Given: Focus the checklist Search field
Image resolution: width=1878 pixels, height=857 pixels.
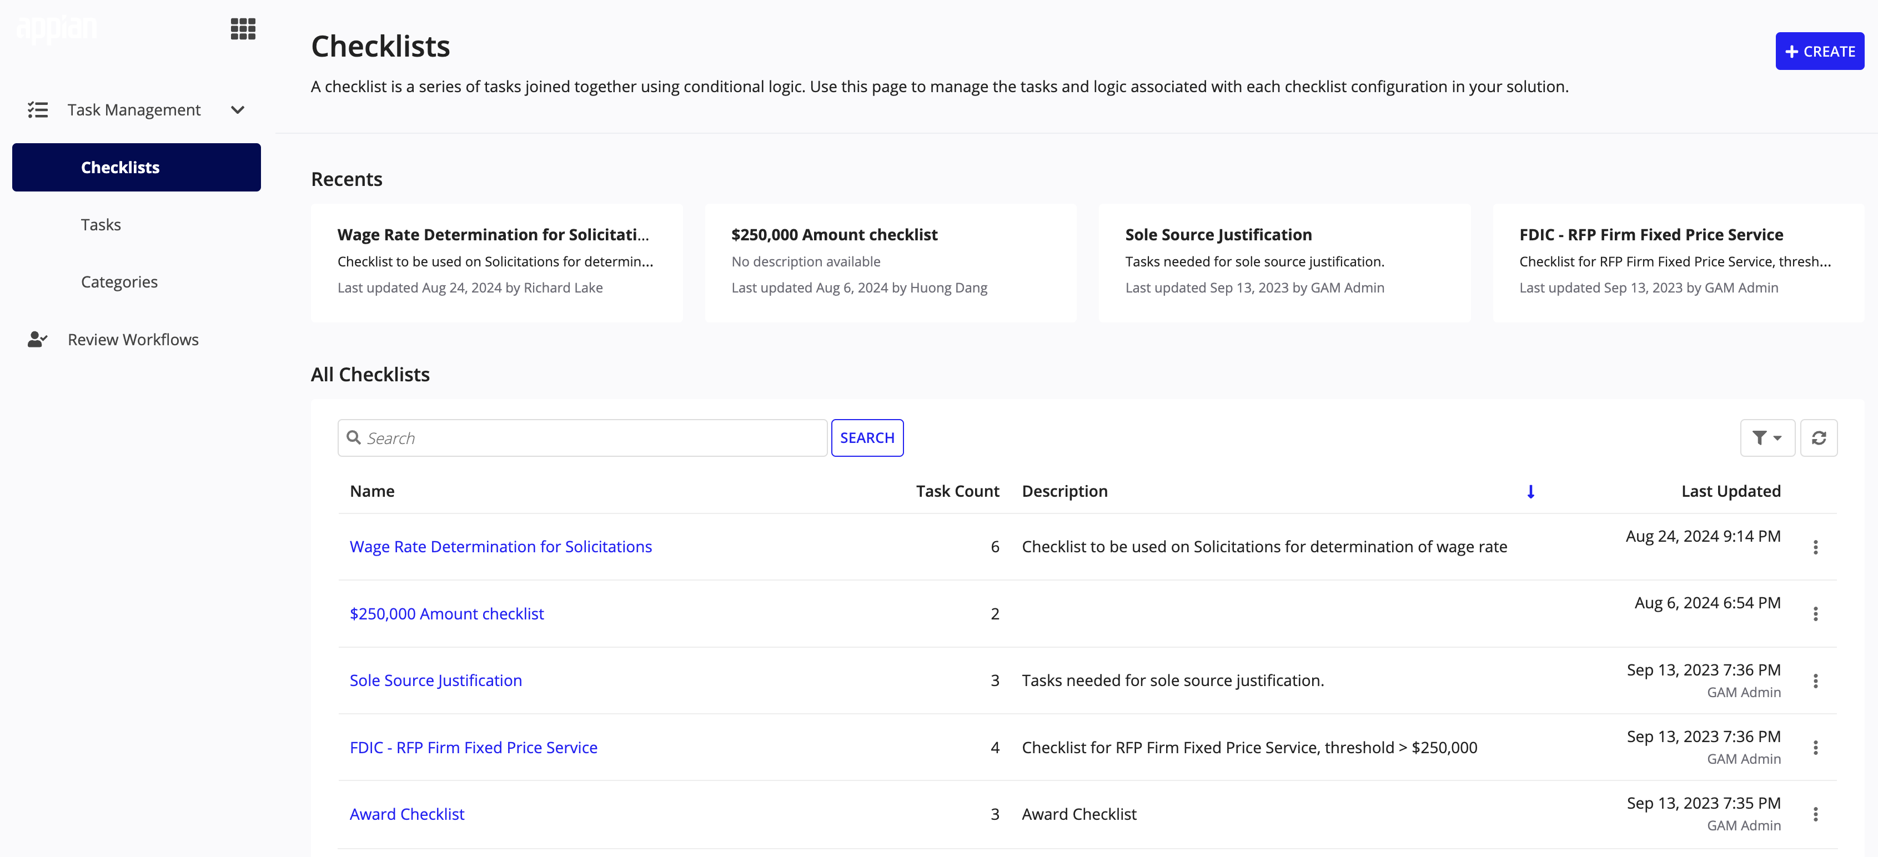Looking at the screenshot, I should 583,438.
